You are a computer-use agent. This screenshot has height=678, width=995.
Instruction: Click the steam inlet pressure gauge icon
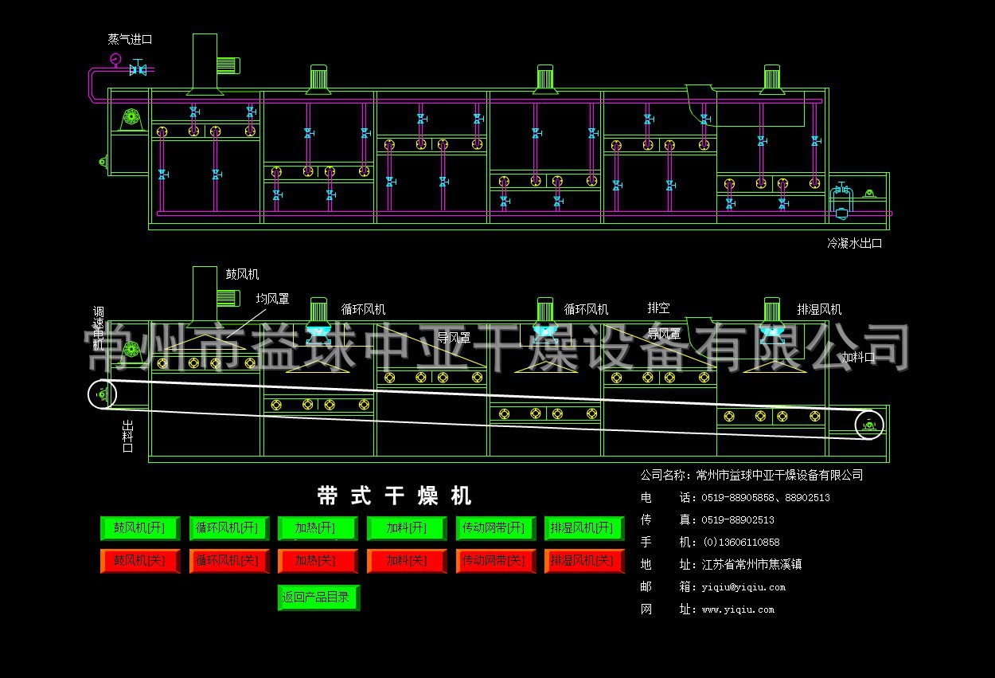tap(115, 58)
